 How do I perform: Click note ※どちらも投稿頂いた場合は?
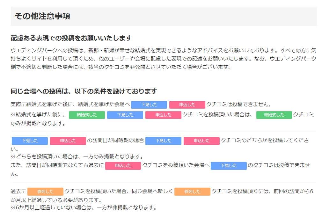pos(77,157)
